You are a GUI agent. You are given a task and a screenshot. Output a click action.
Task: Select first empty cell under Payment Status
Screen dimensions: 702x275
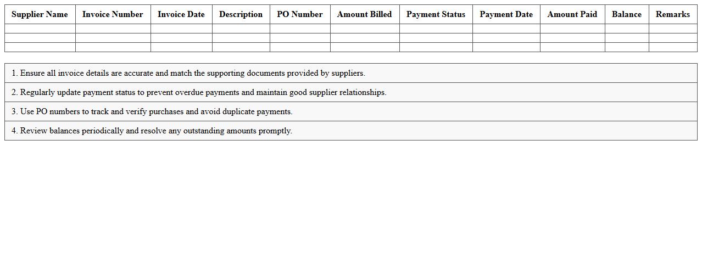pyautogui.click(x=436, y=29)
